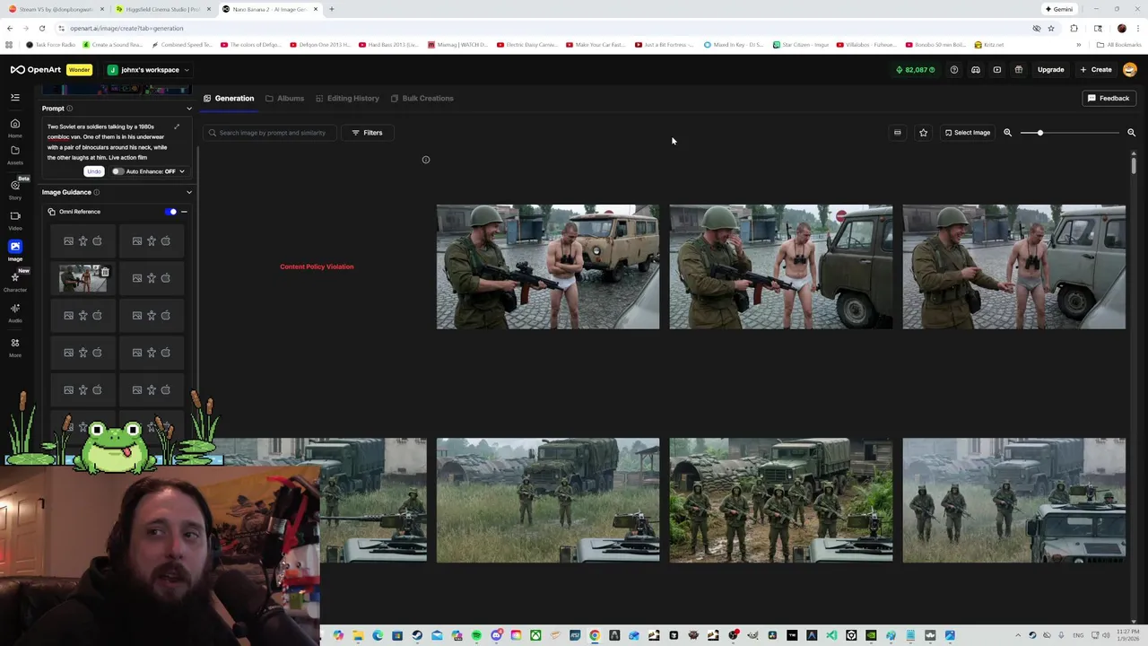Open the Story beta tool
1148x646 pixels.
15,188
